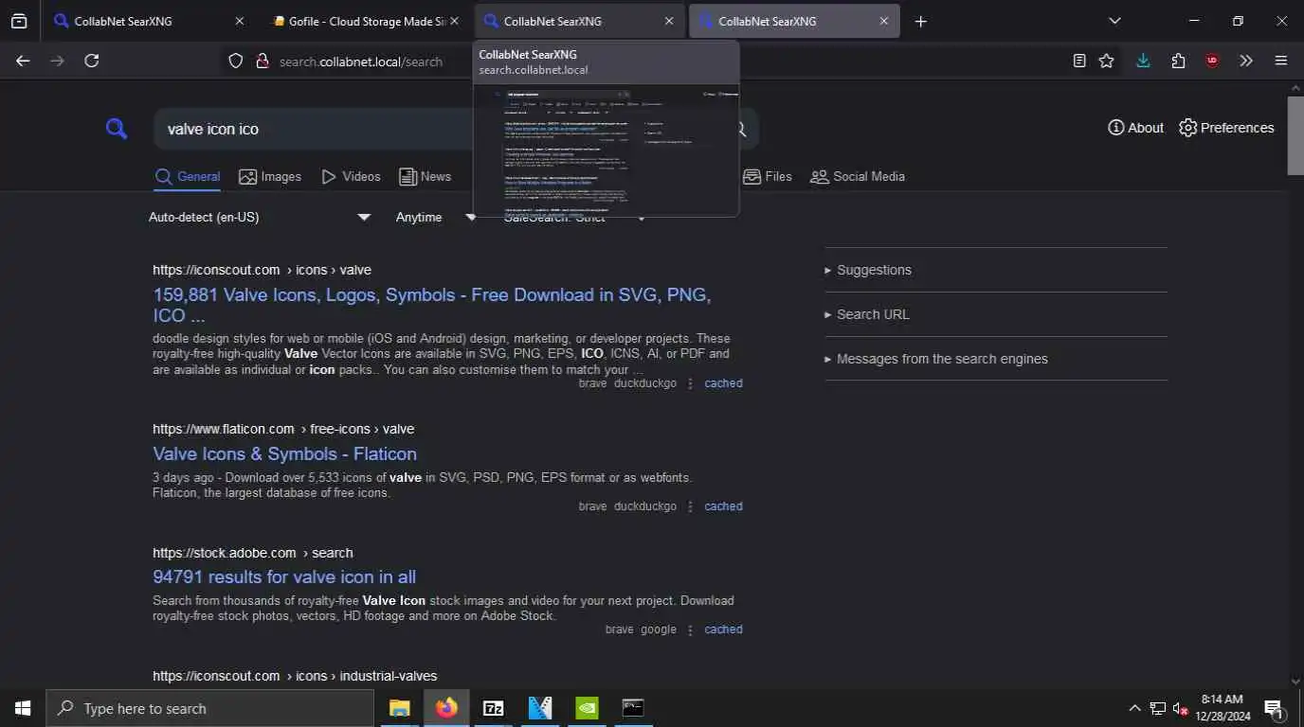Viewport: 1304px width, 727px height.
Task: Toggle reader view in the address bar
Action: (1079, 61)
